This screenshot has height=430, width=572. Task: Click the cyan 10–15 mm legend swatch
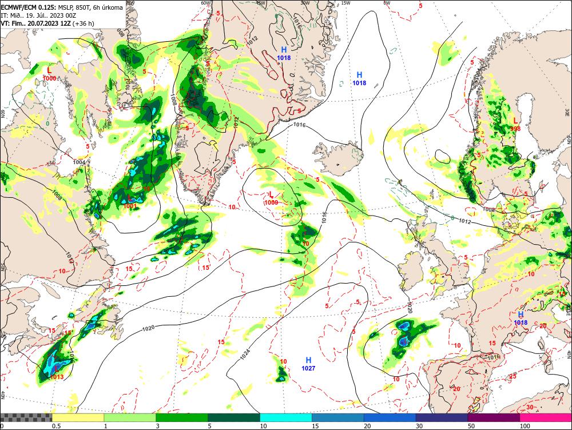tap(285, 417)
